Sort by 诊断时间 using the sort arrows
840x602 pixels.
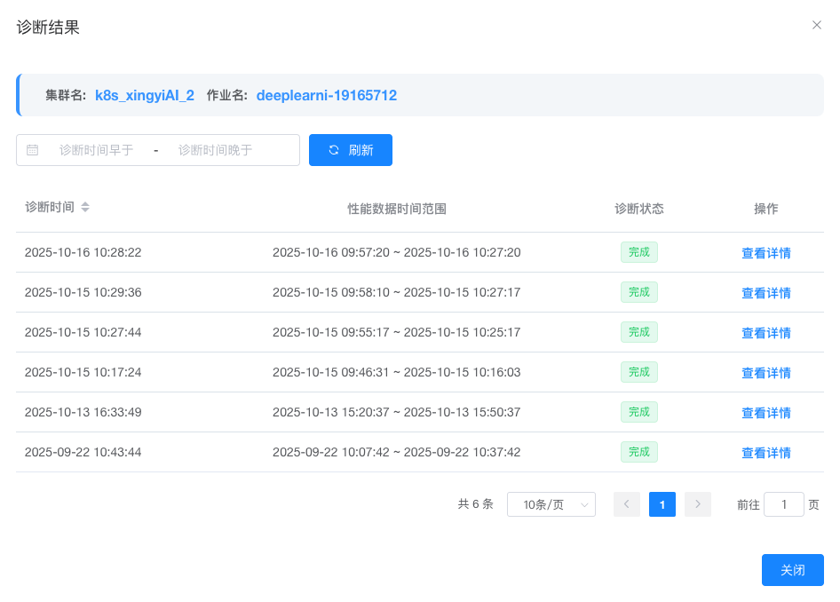coord(85,207)
